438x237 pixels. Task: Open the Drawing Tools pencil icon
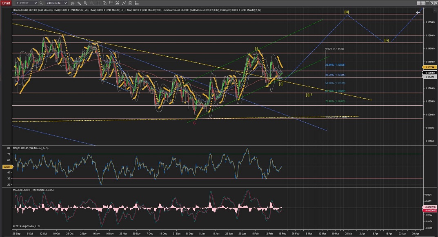(79, 3)
